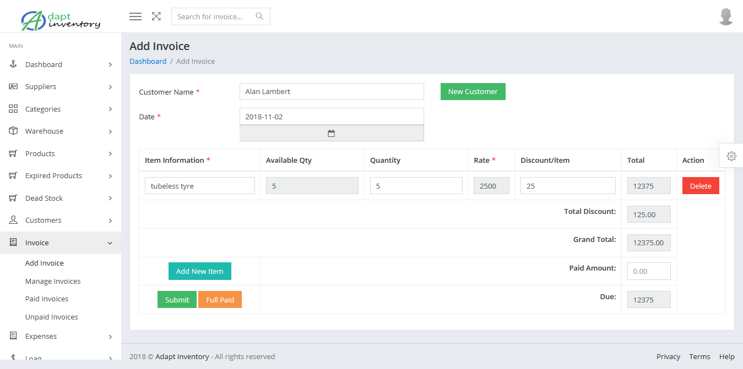The image size is (743, 369).
Task: Select Unpaid Invoices in the menu
Action: click(x=51, y=317)
